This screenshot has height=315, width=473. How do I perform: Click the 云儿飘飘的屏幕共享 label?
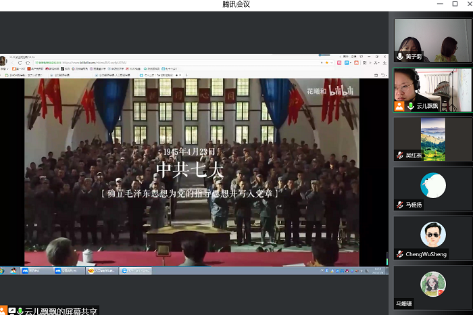[61, 311]
